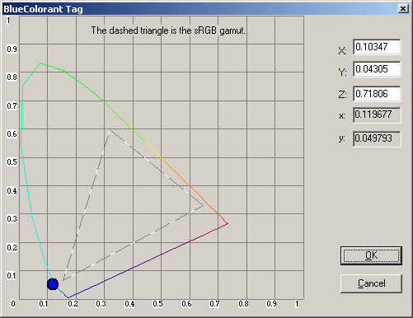Click the yellow segment of the spectral locus
413x318 pixels.
[153, 150]
